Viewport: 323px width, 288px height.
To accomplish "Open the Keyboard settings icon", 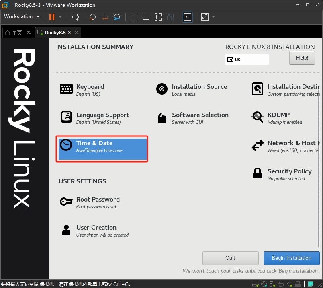I will coord(66,89).
